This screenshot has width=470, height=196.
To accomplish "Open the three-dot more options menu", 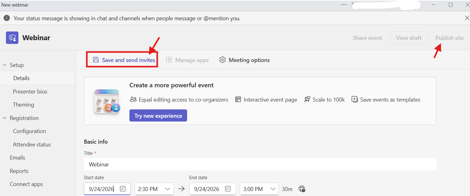I will 344,5.
